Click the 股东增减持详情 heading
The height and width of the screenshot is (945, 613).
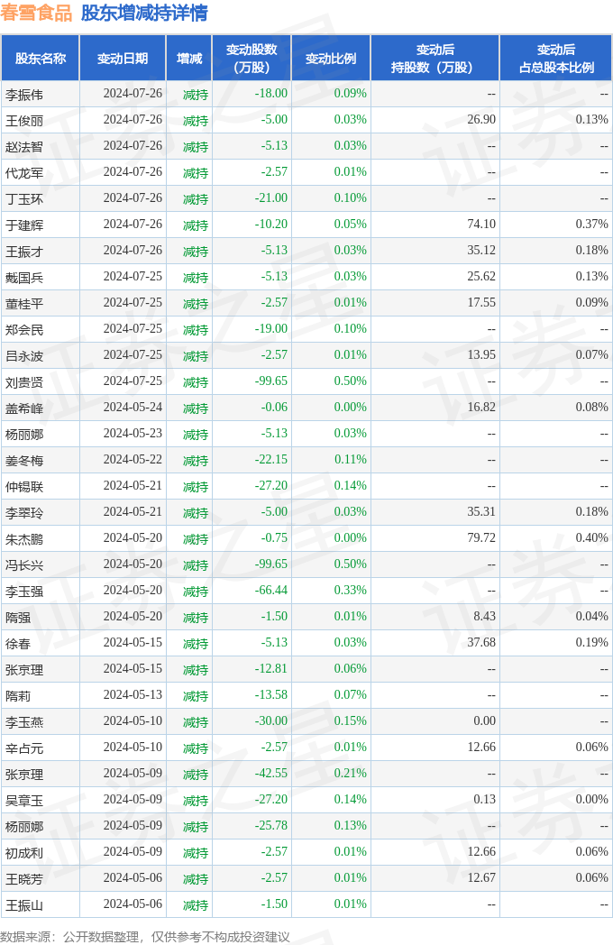click(144, 13)
